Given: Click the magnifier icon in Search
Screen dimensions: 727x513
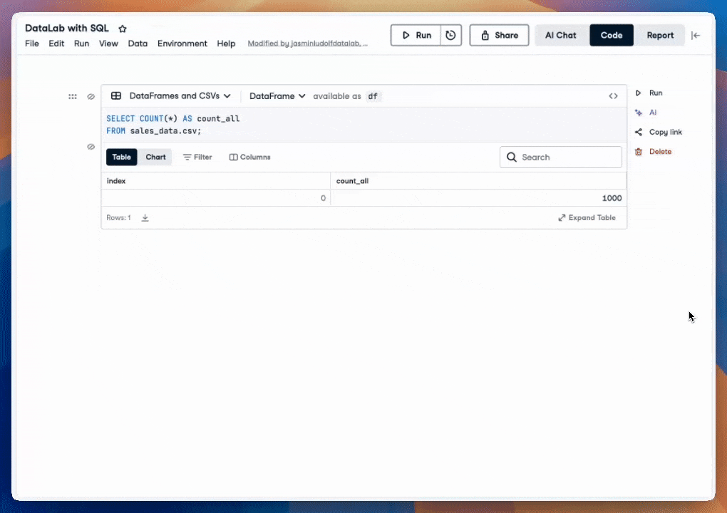Looking at the screenshot, I should tap(512, 157).
